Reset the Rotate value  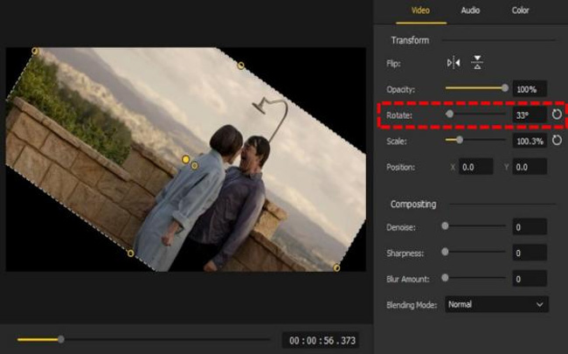[x=557, y=115]
